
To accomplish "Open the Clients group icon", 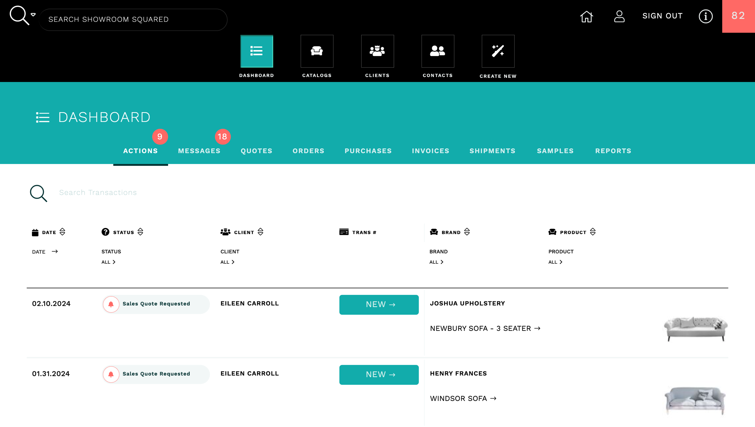I will pos(377,51).
